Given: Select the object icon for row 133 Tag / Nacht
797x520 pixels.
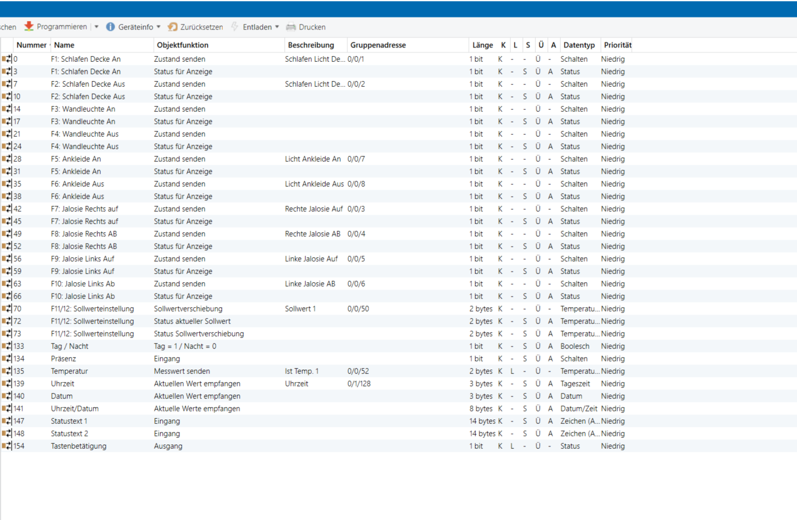Looking at the screenshot, I should 7,346.
